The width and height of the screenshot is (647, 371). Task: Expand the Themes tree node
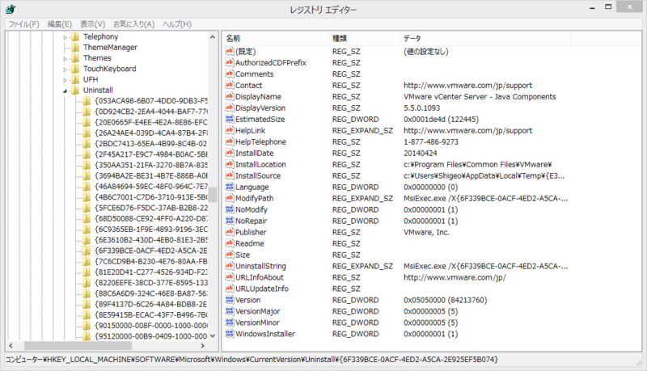click(x=65, y=58)
